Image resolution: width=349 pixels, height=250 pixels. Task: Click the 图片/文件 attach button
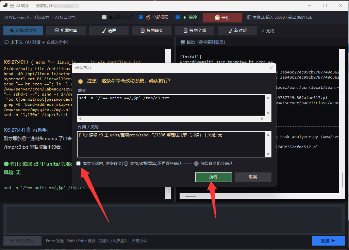(x=22, y=241)
